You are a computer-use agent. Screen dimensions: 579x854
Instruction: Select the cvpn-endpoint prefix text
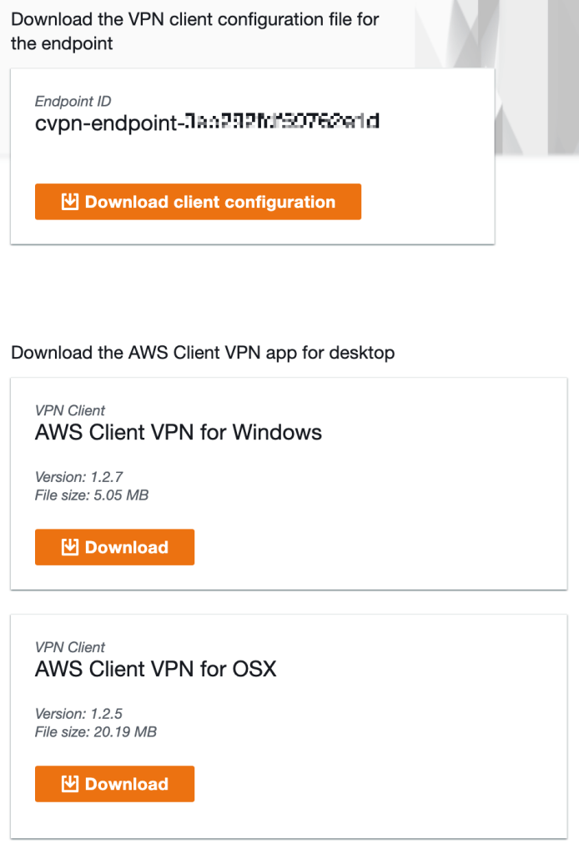pos(108,123)
